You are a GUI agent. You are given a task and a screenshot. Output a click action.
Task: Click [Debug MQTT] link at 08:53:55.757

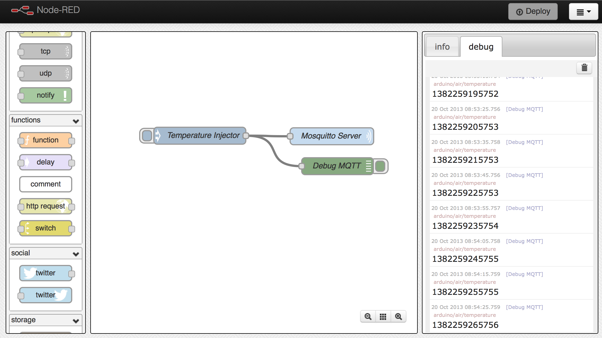click(x=524, y=208)
